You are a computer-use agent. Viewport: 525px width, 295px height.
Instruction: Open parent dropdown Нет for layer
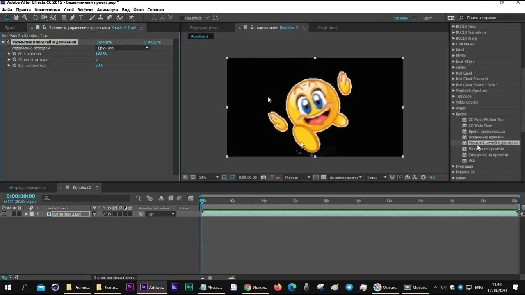click(161, 214)
